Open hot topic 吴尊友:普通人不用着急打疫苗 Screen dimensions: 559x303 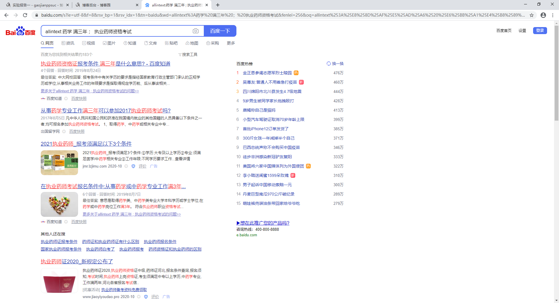pyautogui.click(x=270, y=82)
